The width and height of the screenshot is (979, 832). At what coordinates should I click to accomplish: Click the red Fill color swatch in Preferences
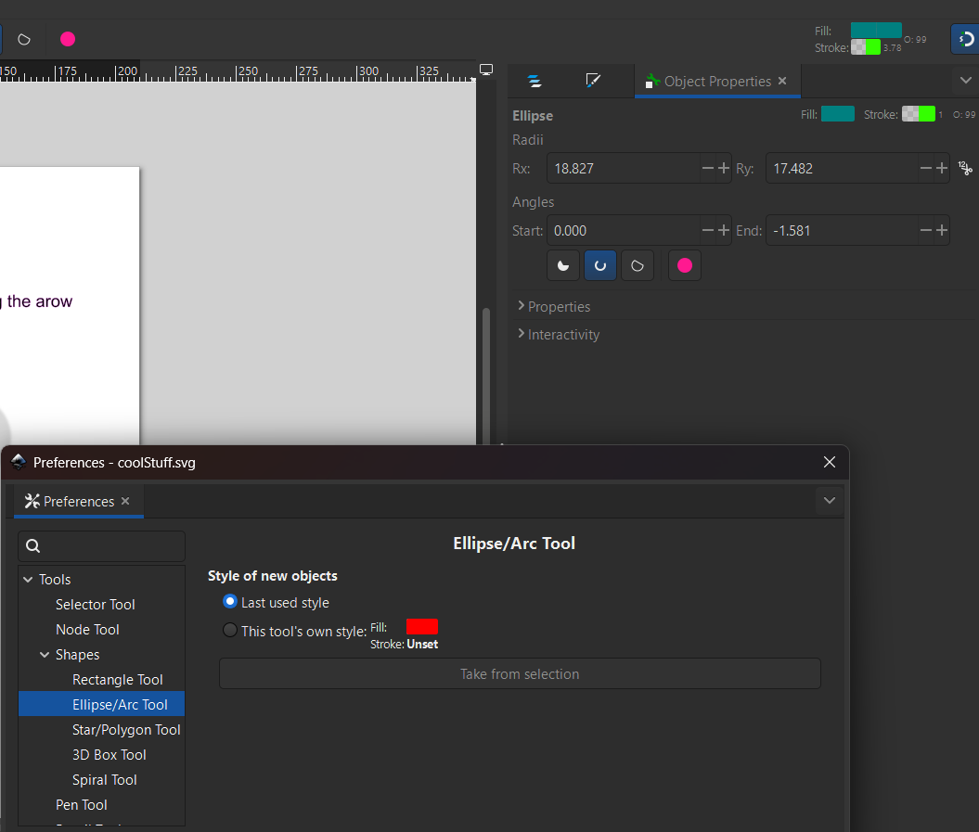click(421, 627)
